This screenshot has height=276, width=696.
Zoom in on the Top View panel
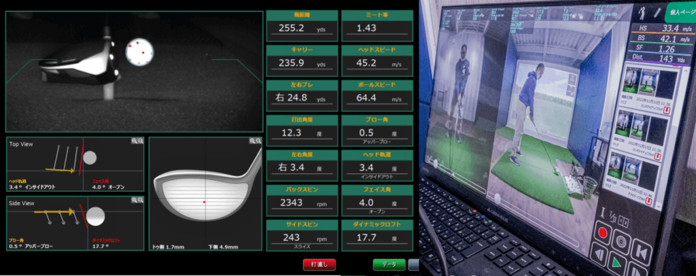coord(134,141)
